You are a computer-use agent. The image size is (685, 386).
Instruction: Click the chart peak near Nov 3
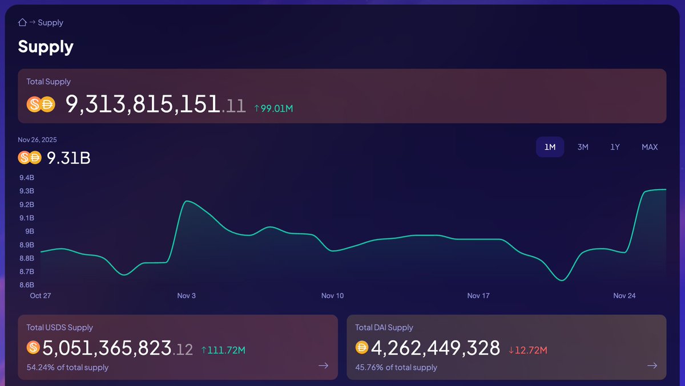click(x=187, y=201)
